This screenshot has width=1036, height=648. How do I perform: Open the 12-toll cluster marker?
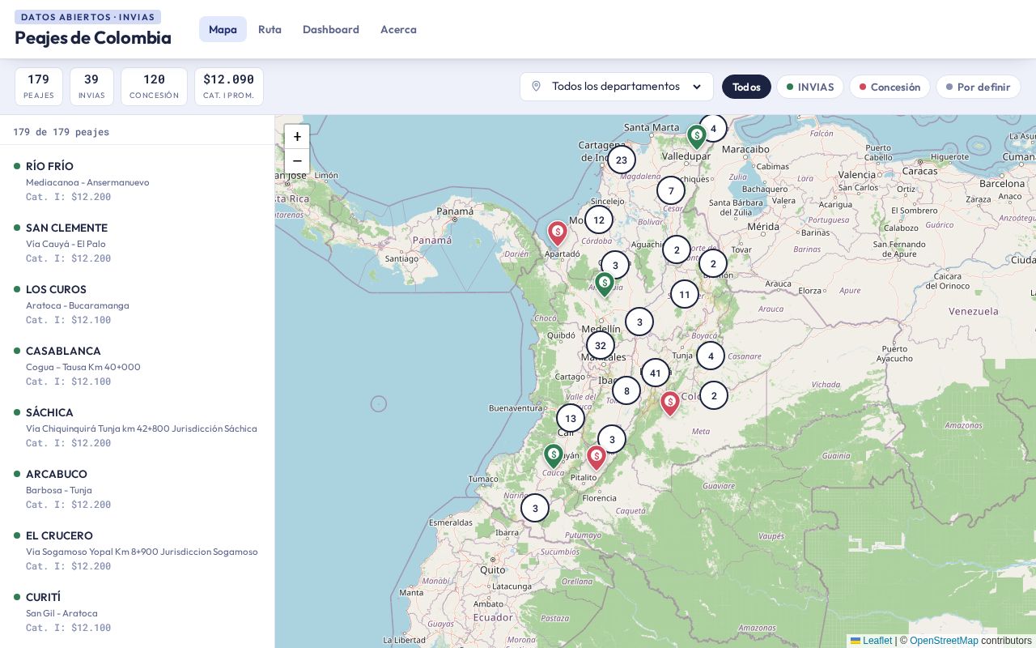point(599,220)
